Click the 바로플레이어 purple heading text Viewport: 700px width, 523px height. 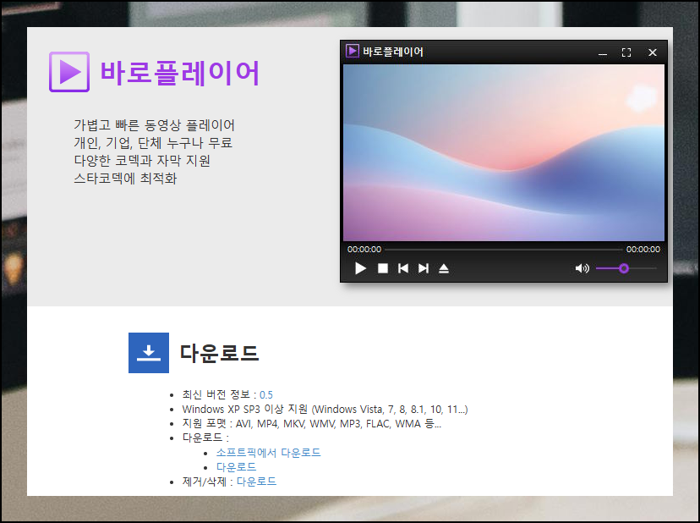(x=179, y=73)
